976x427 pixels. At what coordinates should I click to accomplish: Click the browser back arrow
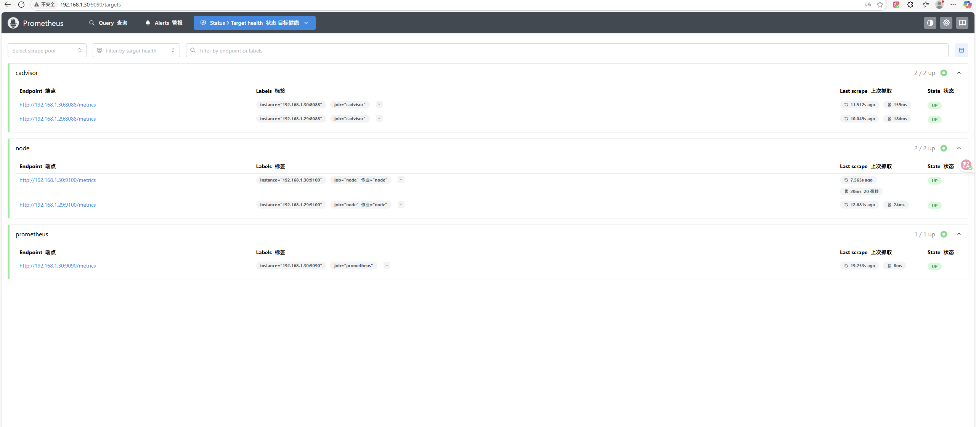tap(8, 5)
